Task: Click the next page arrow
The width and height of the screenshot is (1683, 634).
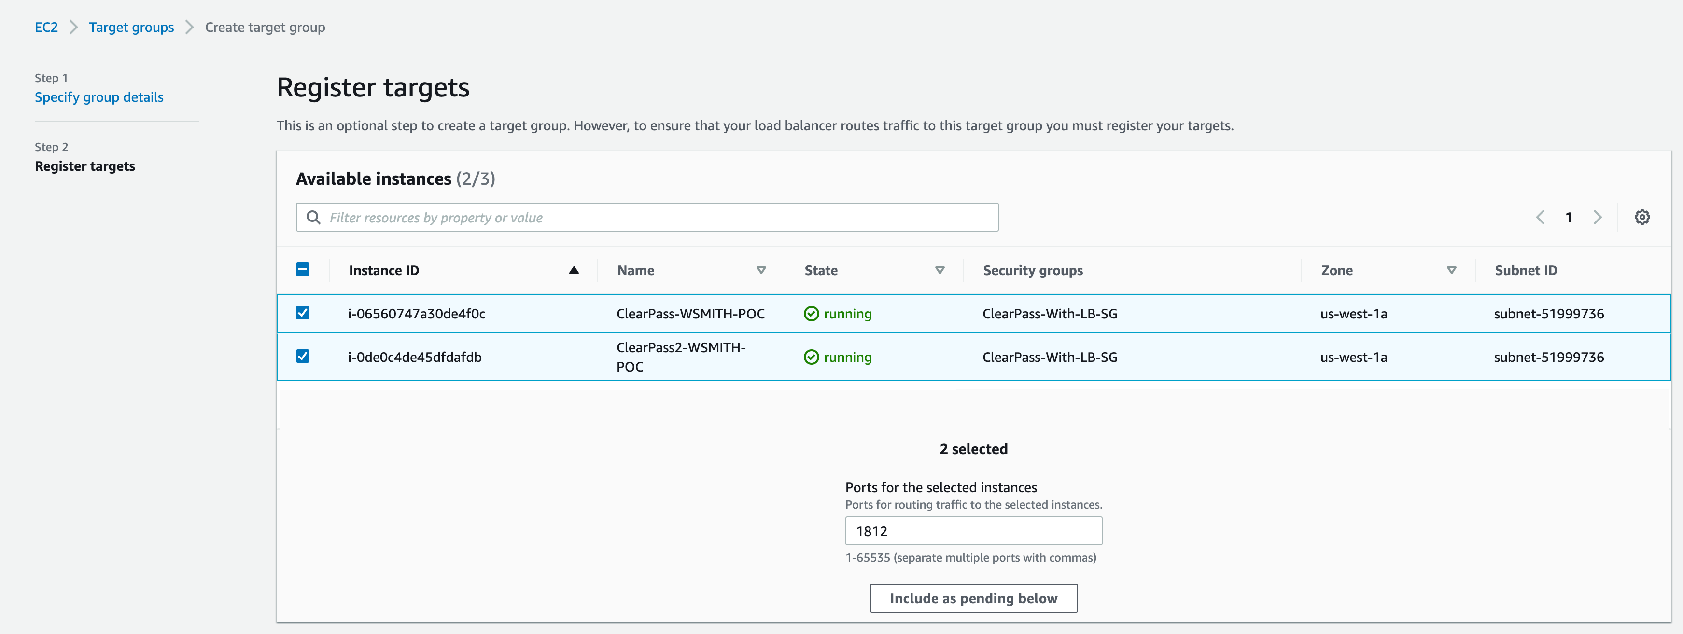Action: click(x=1598, y=217)
